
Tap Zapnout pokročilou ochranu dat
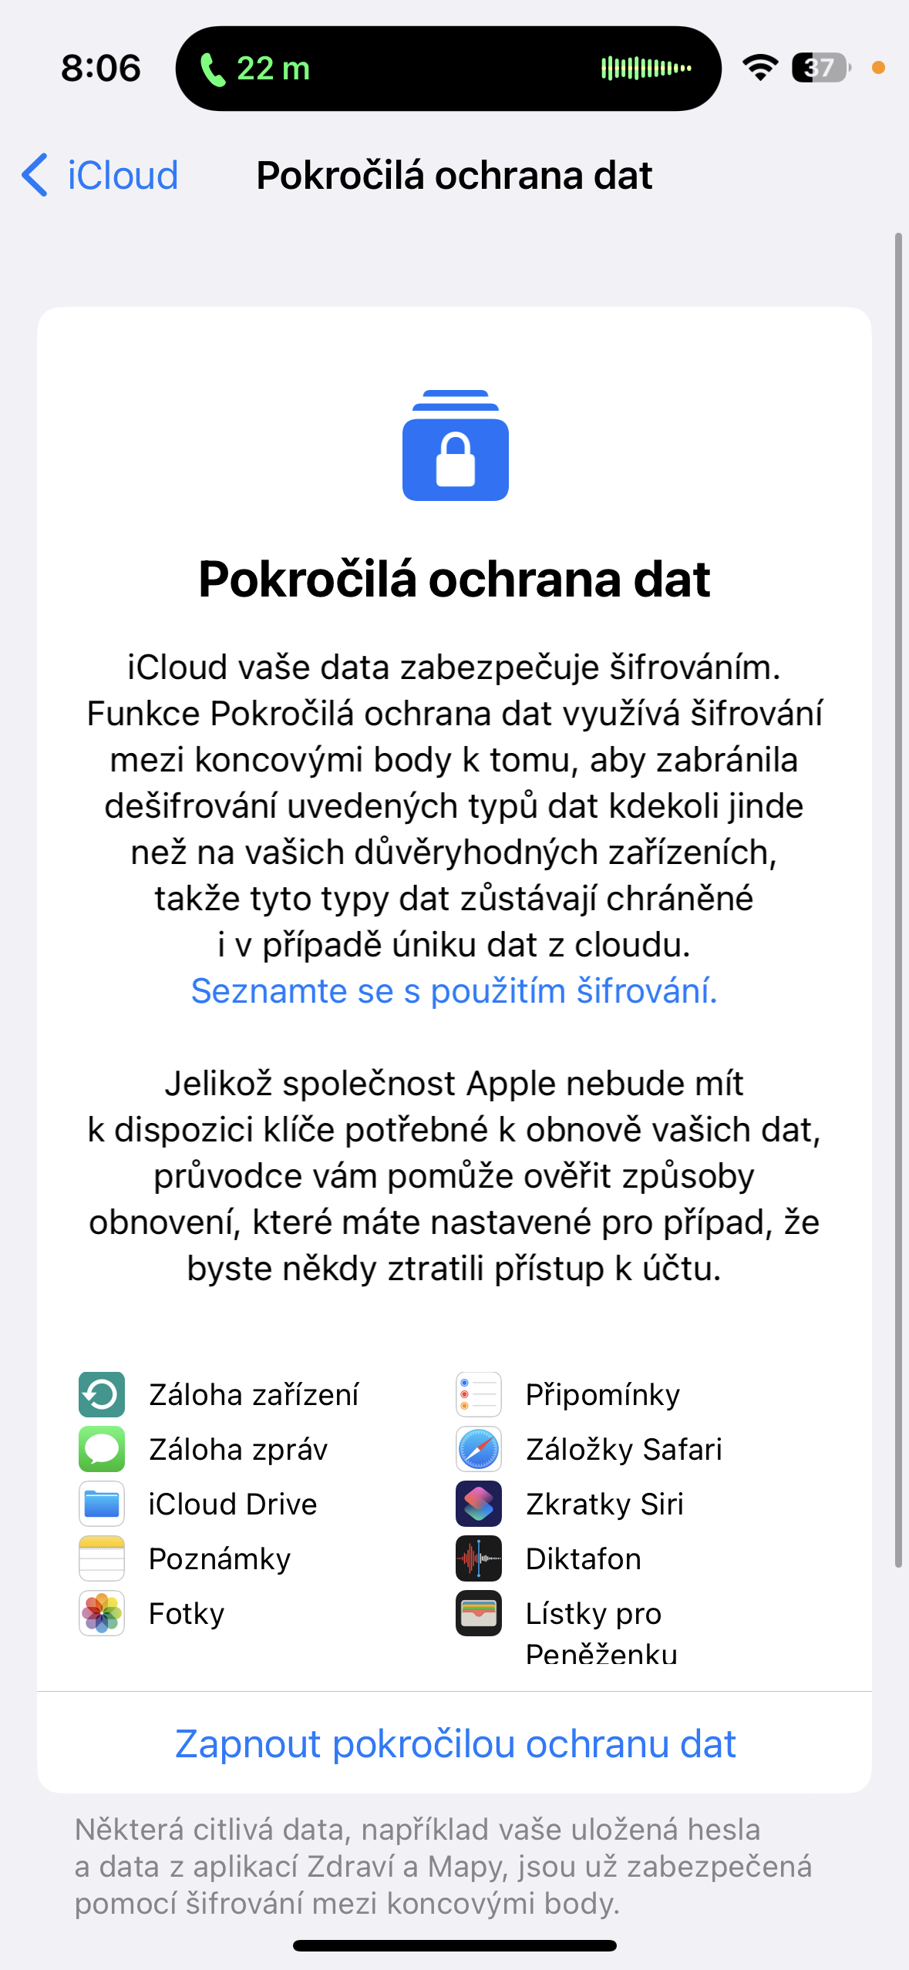tap(455, 1743)
